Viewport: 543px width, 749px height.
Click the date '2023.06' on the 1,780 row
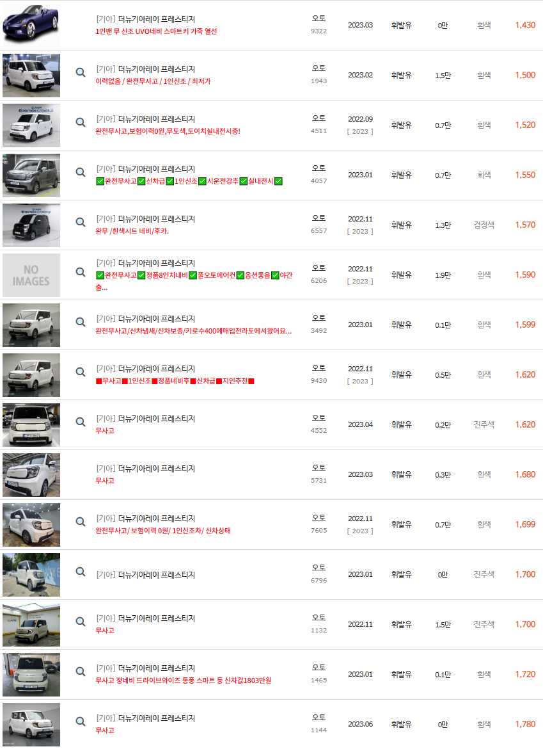click(360, 724)
